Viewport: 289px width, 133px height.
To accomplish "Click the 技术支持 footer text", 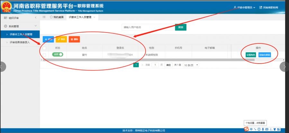I will click(x=144, y=131).
